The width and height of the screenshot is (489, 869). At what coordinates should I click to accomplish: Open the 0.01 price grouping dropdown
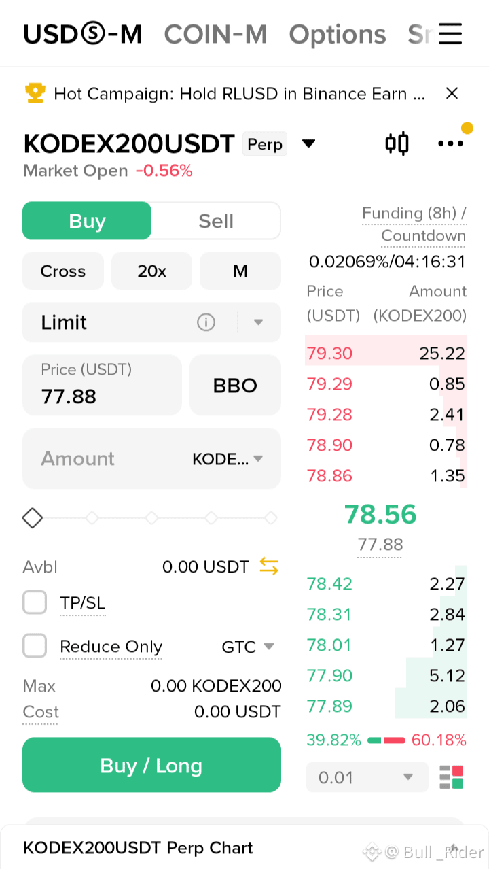tap(367, 777)
